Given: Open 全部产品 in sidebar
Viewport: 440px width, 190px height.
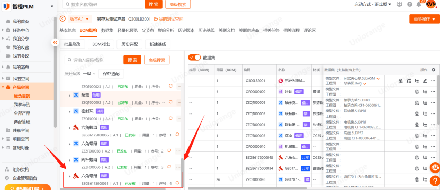Looking at the screenshot, I should pos(22,113).
